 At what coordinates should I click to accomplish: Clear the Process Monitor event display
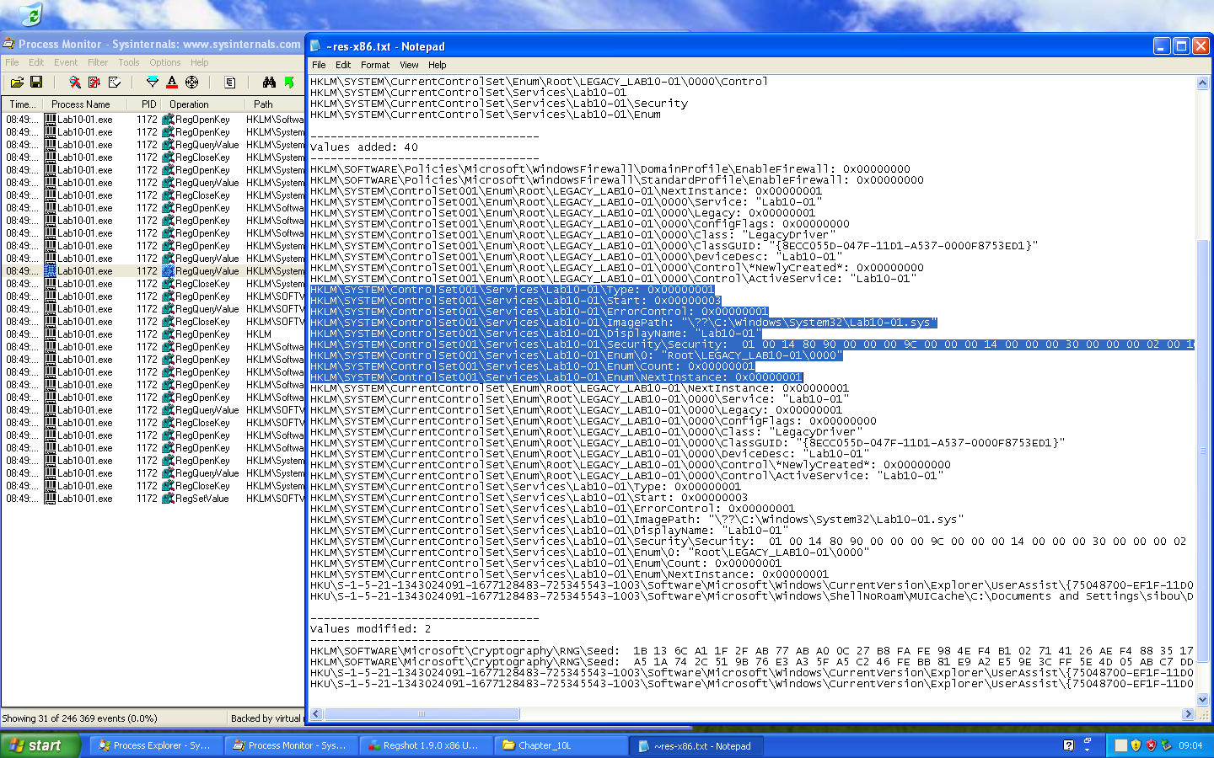(x=114, y=83)
